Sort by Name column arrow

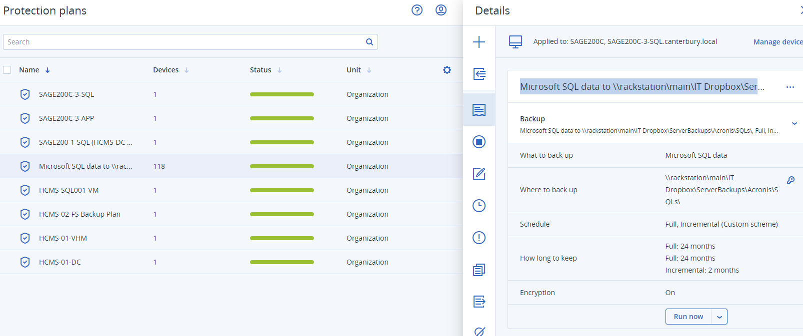click(x=47, y=70)
